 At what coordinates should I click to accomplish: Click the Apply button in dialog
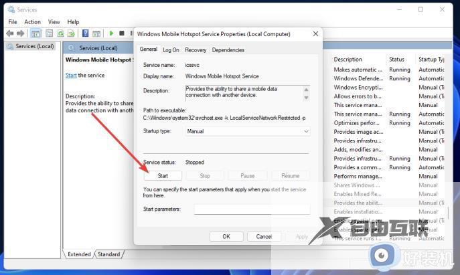tap(301, 237)
